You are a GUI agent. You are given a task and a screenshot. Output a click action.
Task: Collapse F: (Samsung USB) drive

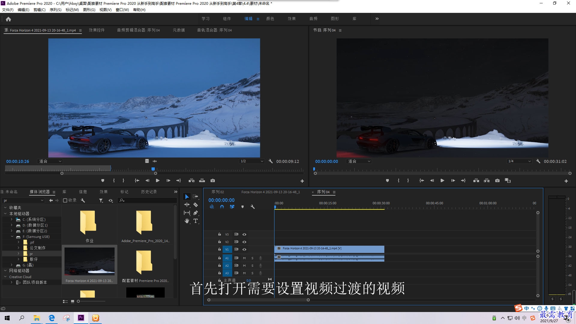tap(12, 237)
